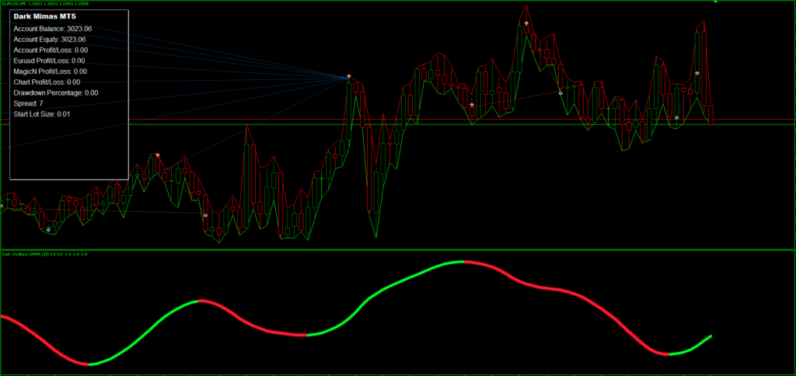Select the rightmost orange trade marker
796x376 pixels.
coord(697,73)
